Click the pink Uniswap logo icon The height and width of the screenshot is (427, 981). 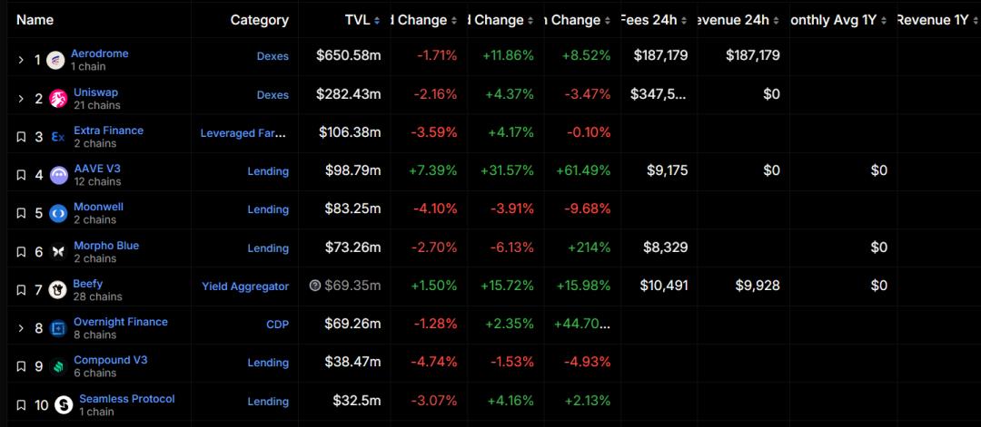tap(58, 98)
